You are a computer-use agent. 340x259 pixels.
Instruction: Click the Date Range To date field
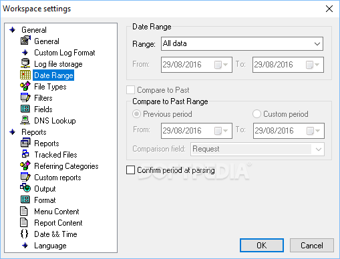288,65
